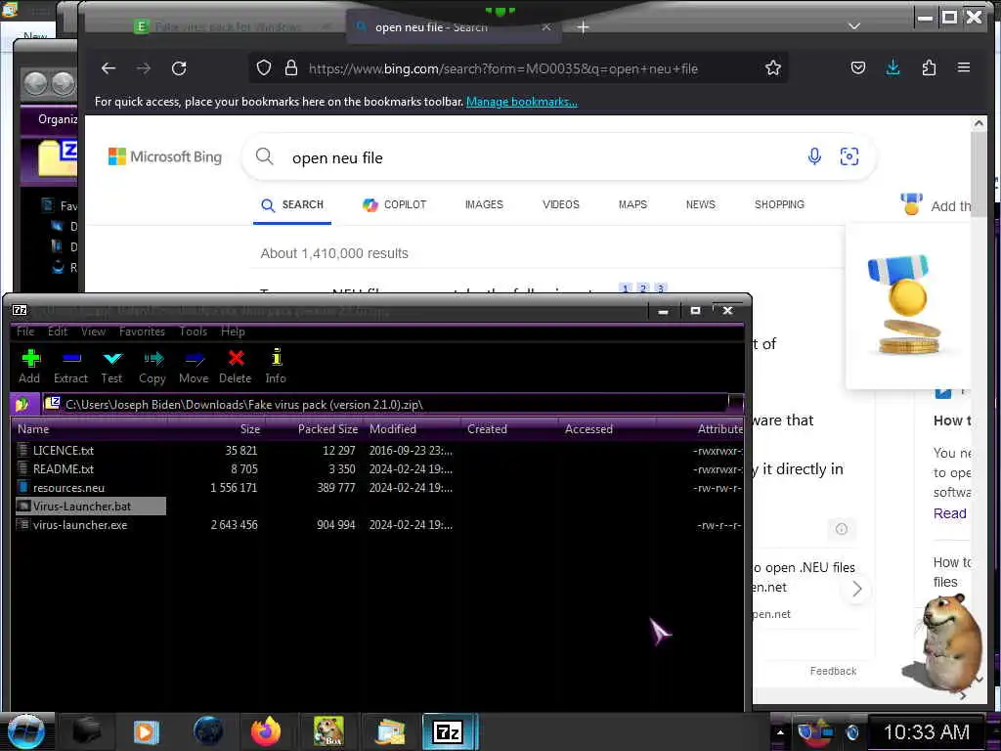Image resolution: width=1001 pixels, height=751 pixels.
Task: Open the Favorites menu in 7-Zip
Action: [142, 331]
